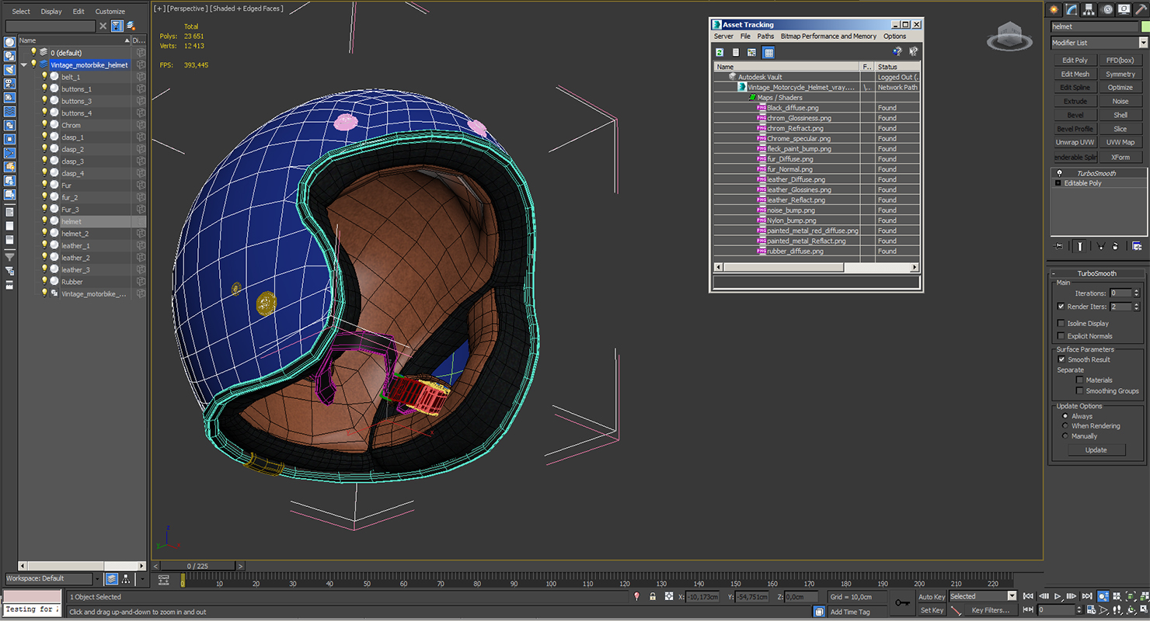Toggle light bulb visibility of Rubber
Viewport: 1150px width, 621px height.
pos(44,282)
